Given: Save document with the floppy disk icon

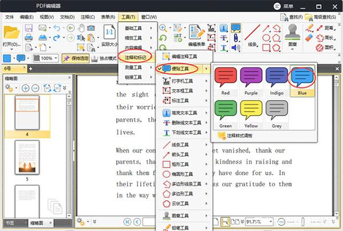Looking at the screenshot, I should point(29,28).
